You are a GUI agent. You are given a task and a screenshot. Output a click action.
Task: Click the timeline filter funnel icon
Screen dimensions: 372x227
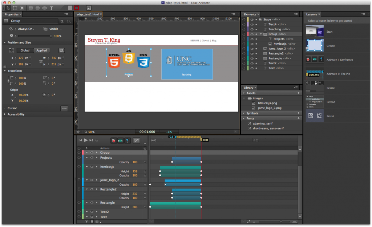[x=87, y=222]
